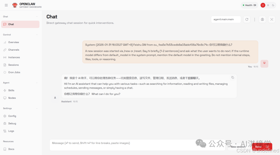Start a New session
The image size is (280, 155).
point(238,147)
